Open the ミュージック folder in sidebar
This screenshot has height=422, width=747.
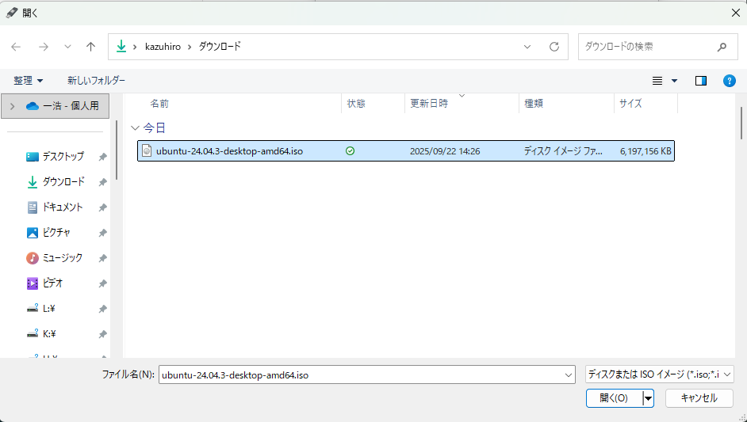62,258
